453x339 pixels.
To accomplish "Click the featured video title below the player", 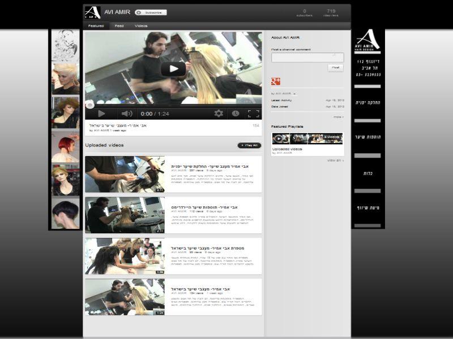I will point(118,125).
